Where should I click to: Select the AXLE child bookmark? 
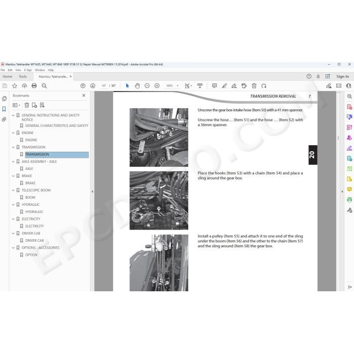pyautogui.click(x=29, y=168)
